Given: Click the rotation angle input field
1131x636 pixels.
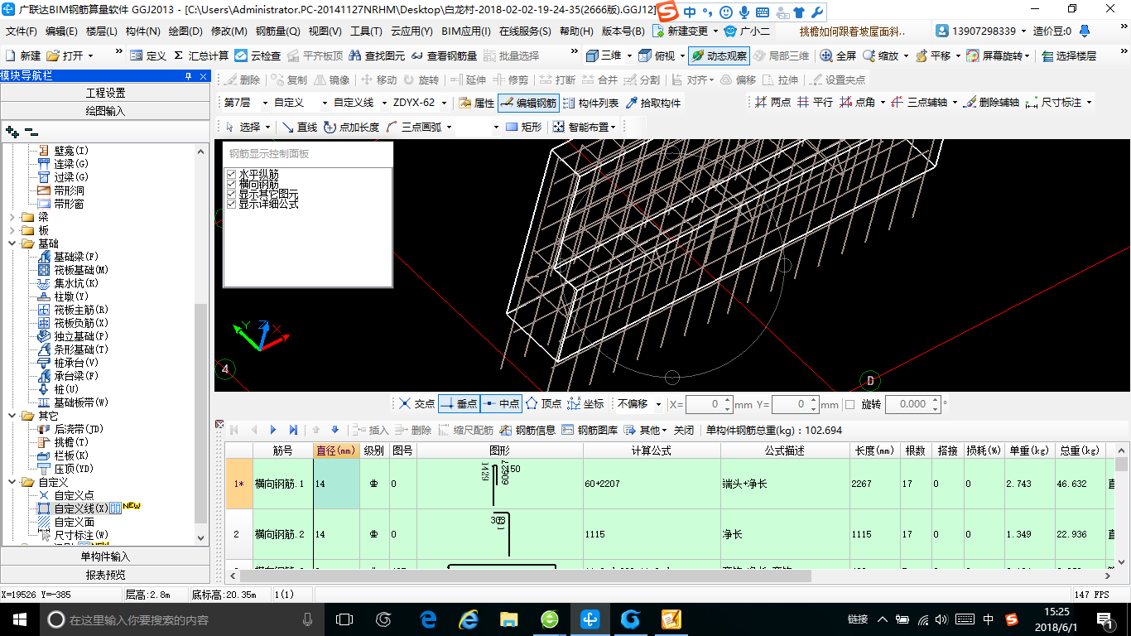Looking at the screenshot, I should pyautogui.click(x=907, y=404).
